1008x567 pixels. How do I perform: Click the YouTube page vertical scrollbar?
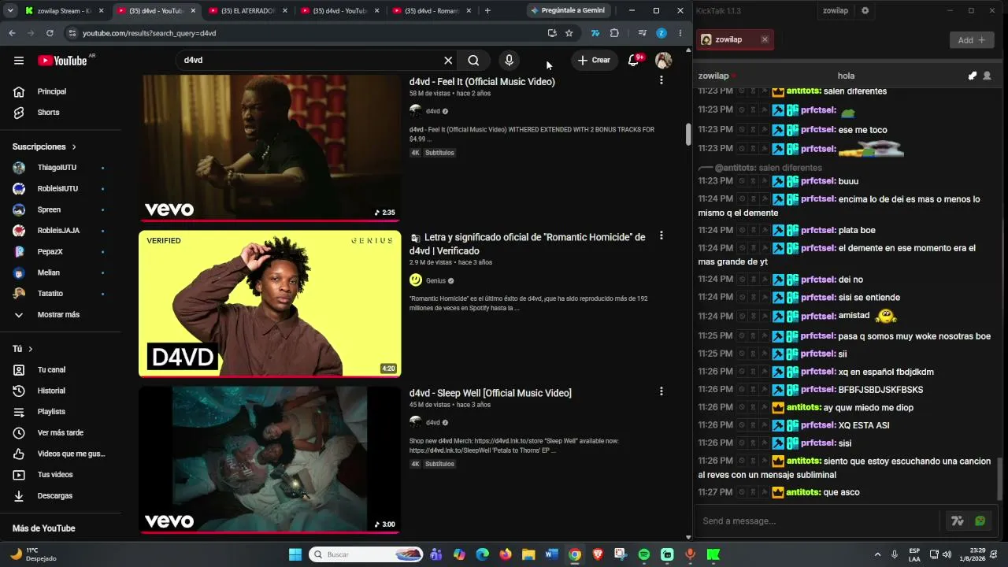pos(688,135)
